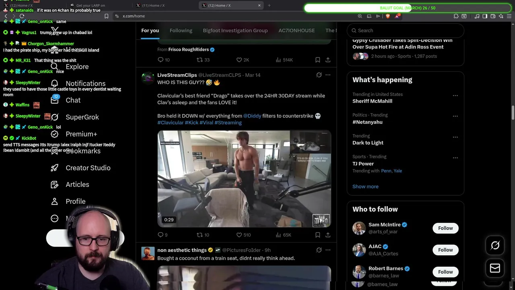This screenshot has width=515, height=290.
Task: View analytics showing 514K views
Action: (284, 60)
